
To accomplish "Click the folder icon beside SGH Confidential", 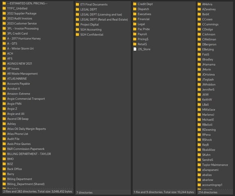I will (x=77, y=34).
